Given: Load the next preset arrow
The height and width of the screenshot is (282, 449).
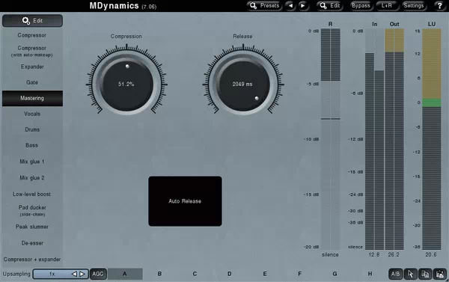Looking at the screenshot, I should click(x=303, y=5).
